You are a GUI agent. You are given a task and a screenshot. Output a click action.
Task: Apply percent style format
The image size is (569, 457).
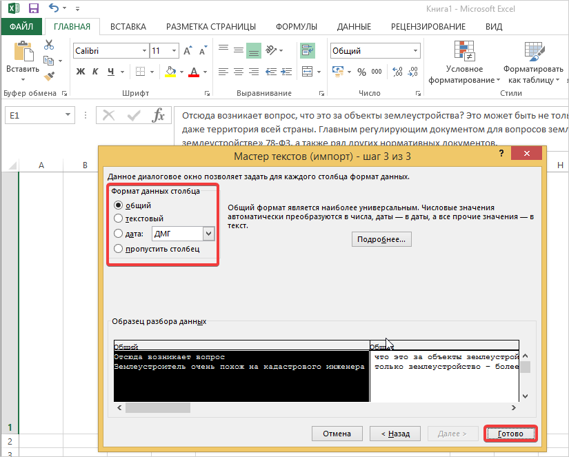pos(359,72)
